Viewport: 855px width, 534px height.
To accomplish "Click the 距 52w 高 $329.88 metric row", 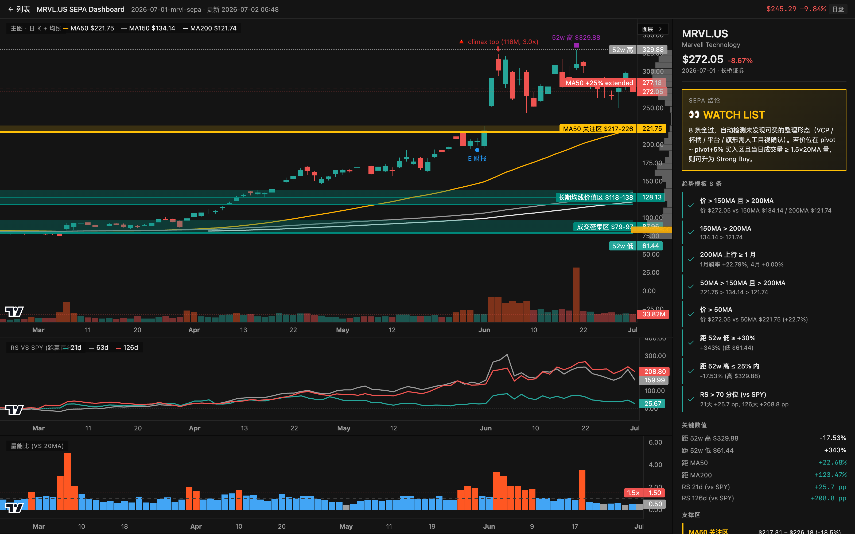I will point(764,438).
